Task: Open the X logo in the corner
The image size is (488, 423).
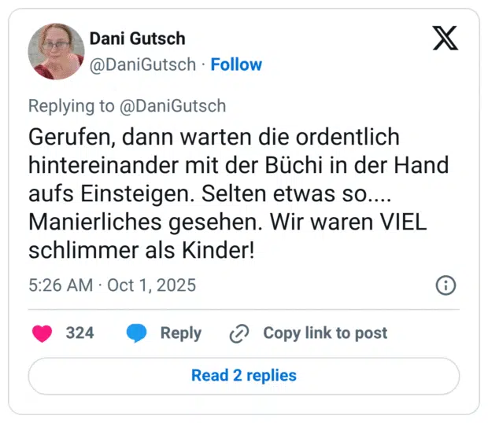Action: (x=445, y=39)
